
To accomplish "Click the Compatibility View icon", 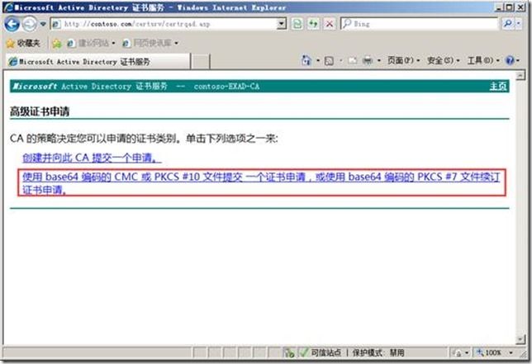I will [297, 24].
